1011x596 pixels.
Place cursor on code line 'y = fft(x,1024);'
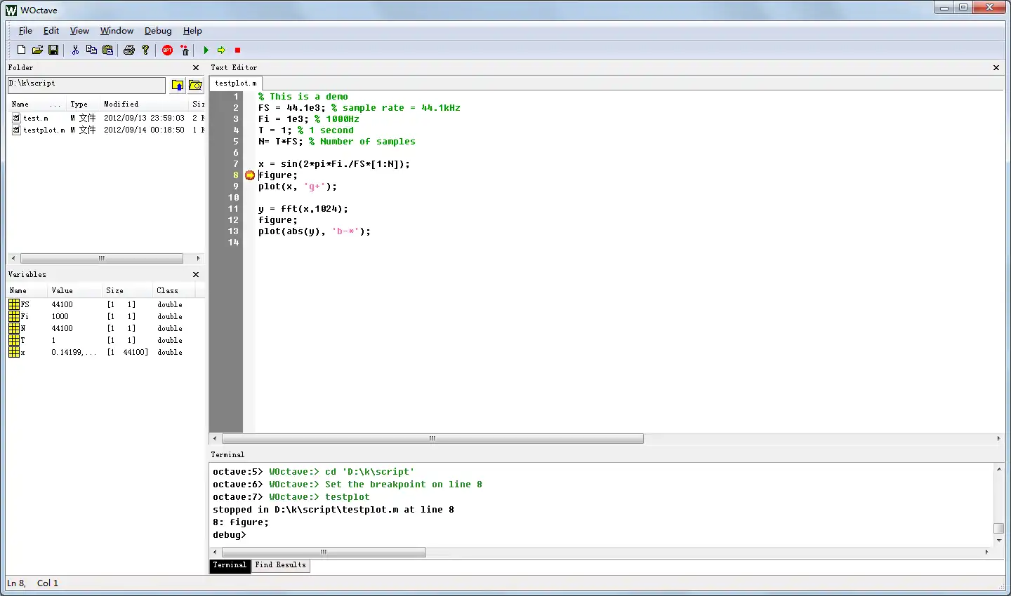pos(303,209)
